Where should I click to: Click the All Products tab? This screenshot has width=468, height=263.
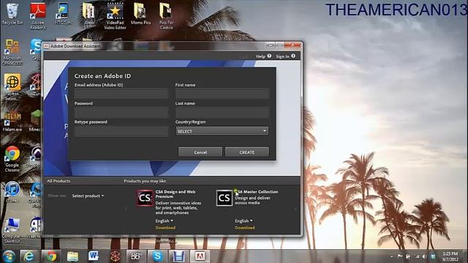[58, 181]
